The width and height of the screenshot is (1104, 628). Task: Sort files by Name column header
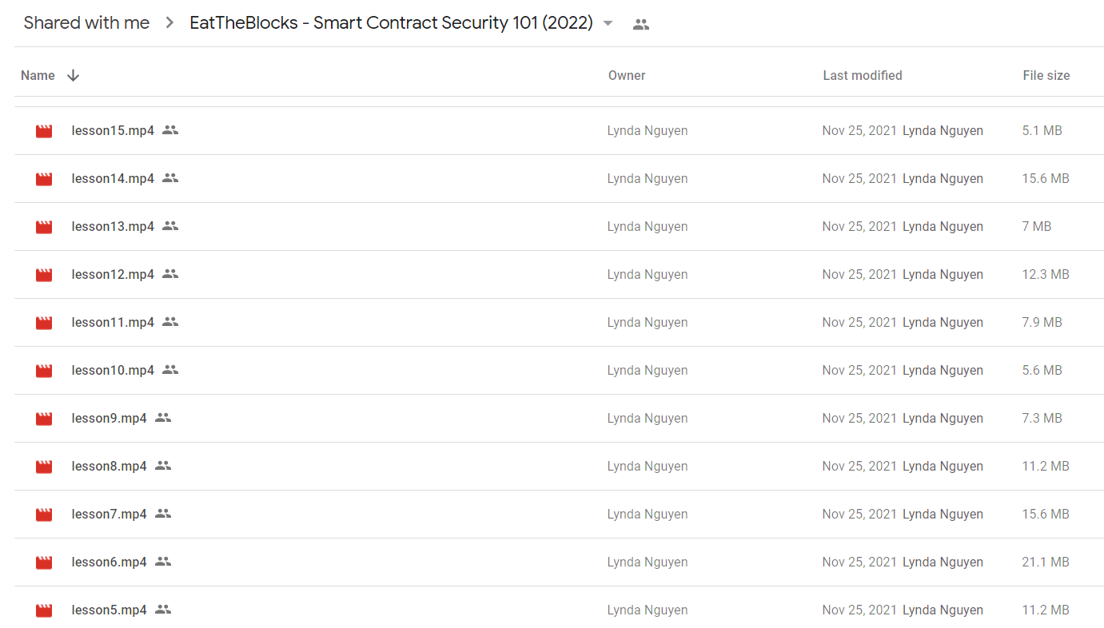(x=38, y=75)
